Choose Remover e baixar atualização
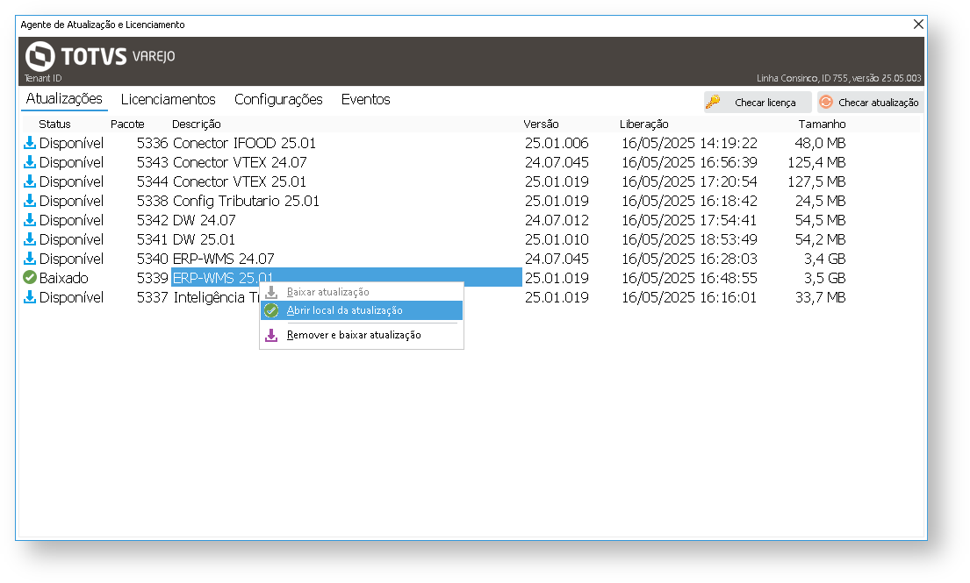The width and height of the screenshot is (970, 583). coord(362,336)
